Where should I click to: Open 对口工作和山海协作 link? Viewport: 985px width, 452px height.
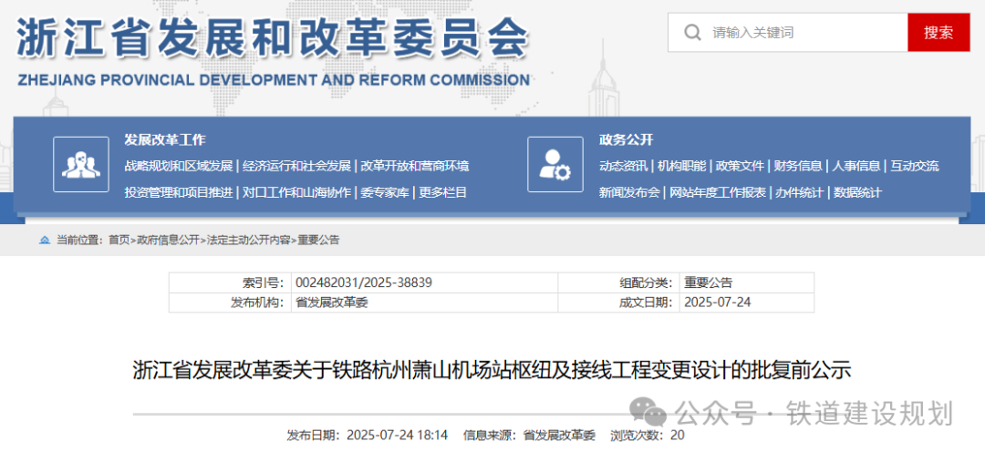click(296, 192)
